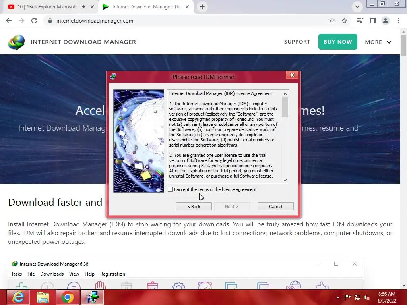Check the accept license agreement checkbox
This screenshot has height=305, width=407.
coord(170,189)
